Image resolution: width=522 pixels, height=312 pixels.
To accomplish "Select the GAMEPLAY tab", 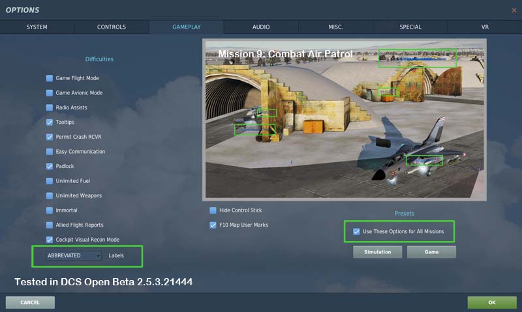I will tap(187, 27).
